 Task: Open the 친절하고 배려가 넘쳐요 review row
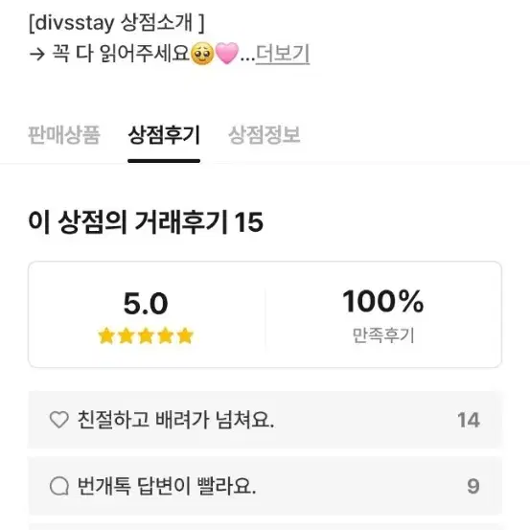(265, 420)
